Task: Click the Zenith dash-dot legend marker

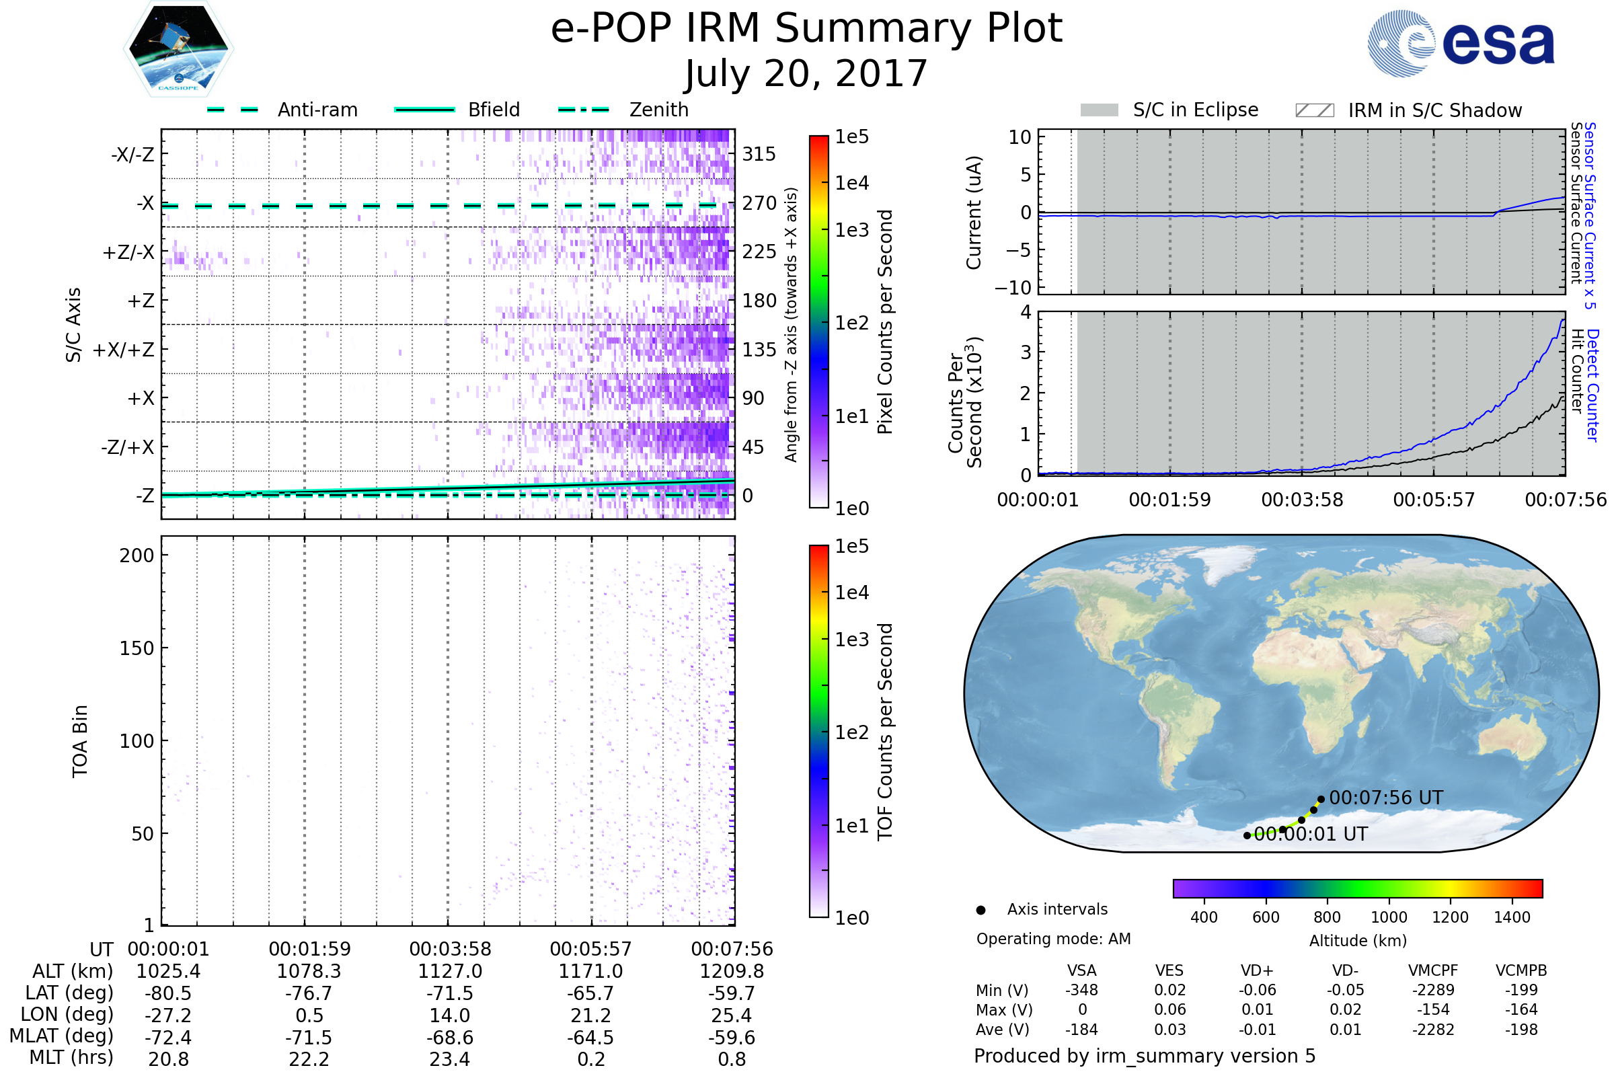Action: pyautogui.click(x=583, y=110)
